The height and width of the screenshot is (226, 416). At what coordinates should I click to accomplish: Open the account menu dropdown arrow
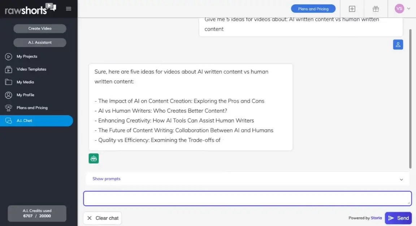[408, 9]
